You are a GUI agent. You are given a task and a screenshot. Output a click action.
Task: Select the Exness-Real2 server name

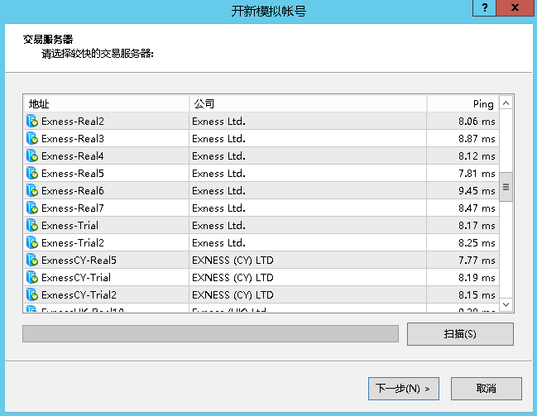73,122
